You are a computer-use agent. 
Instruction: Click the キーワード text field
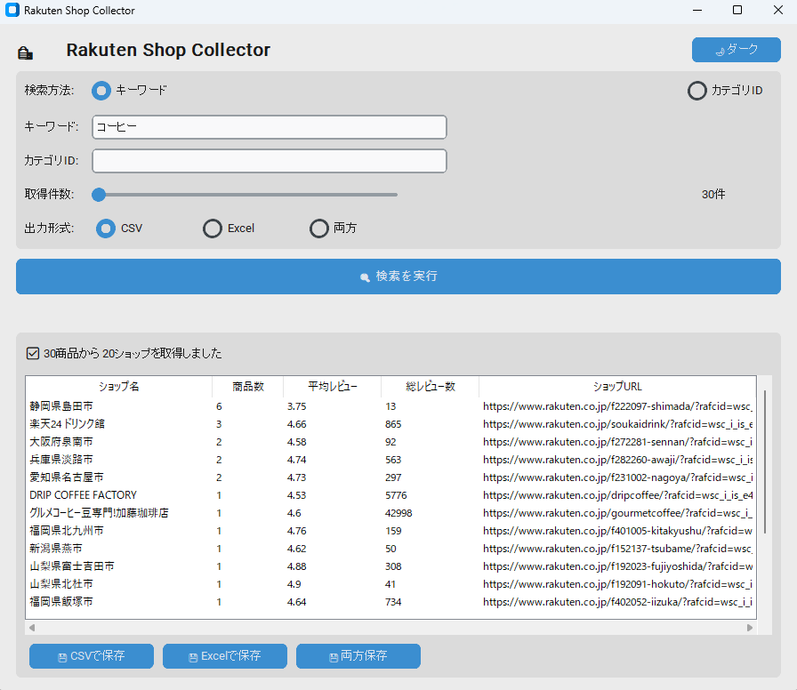[x=270, y=127]
